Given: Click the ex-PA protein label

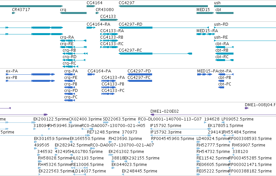Looking at the screenshot, I should (12, 71).
